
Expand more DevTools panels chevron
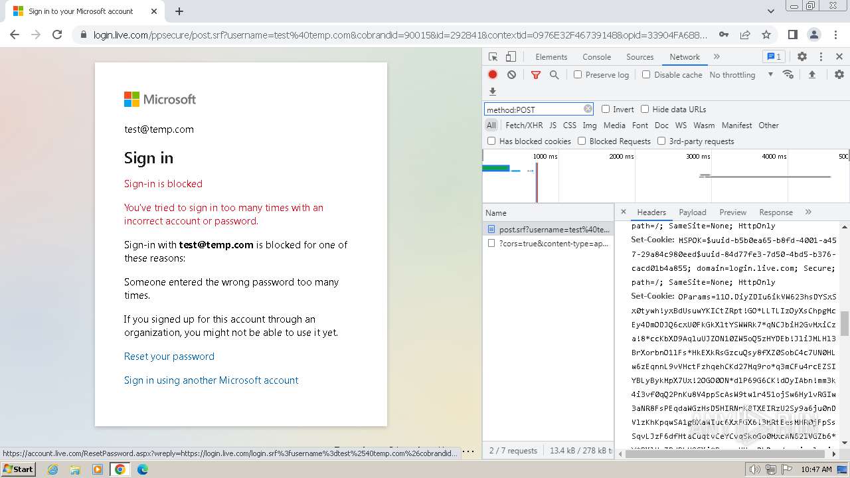coord(717,57)
